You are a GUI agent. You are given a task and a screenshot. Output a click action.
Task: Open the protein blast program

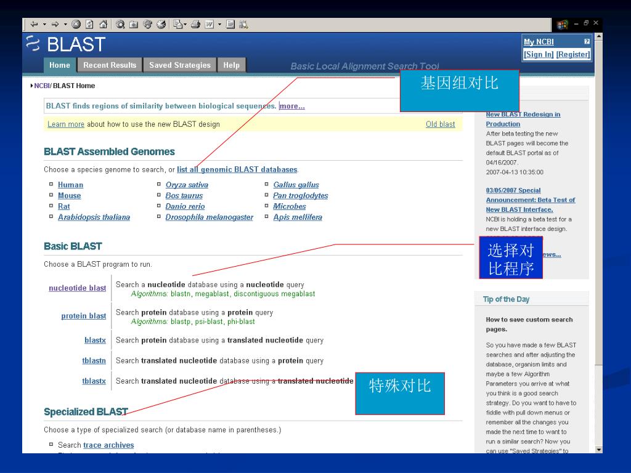[x=84, y=316]
